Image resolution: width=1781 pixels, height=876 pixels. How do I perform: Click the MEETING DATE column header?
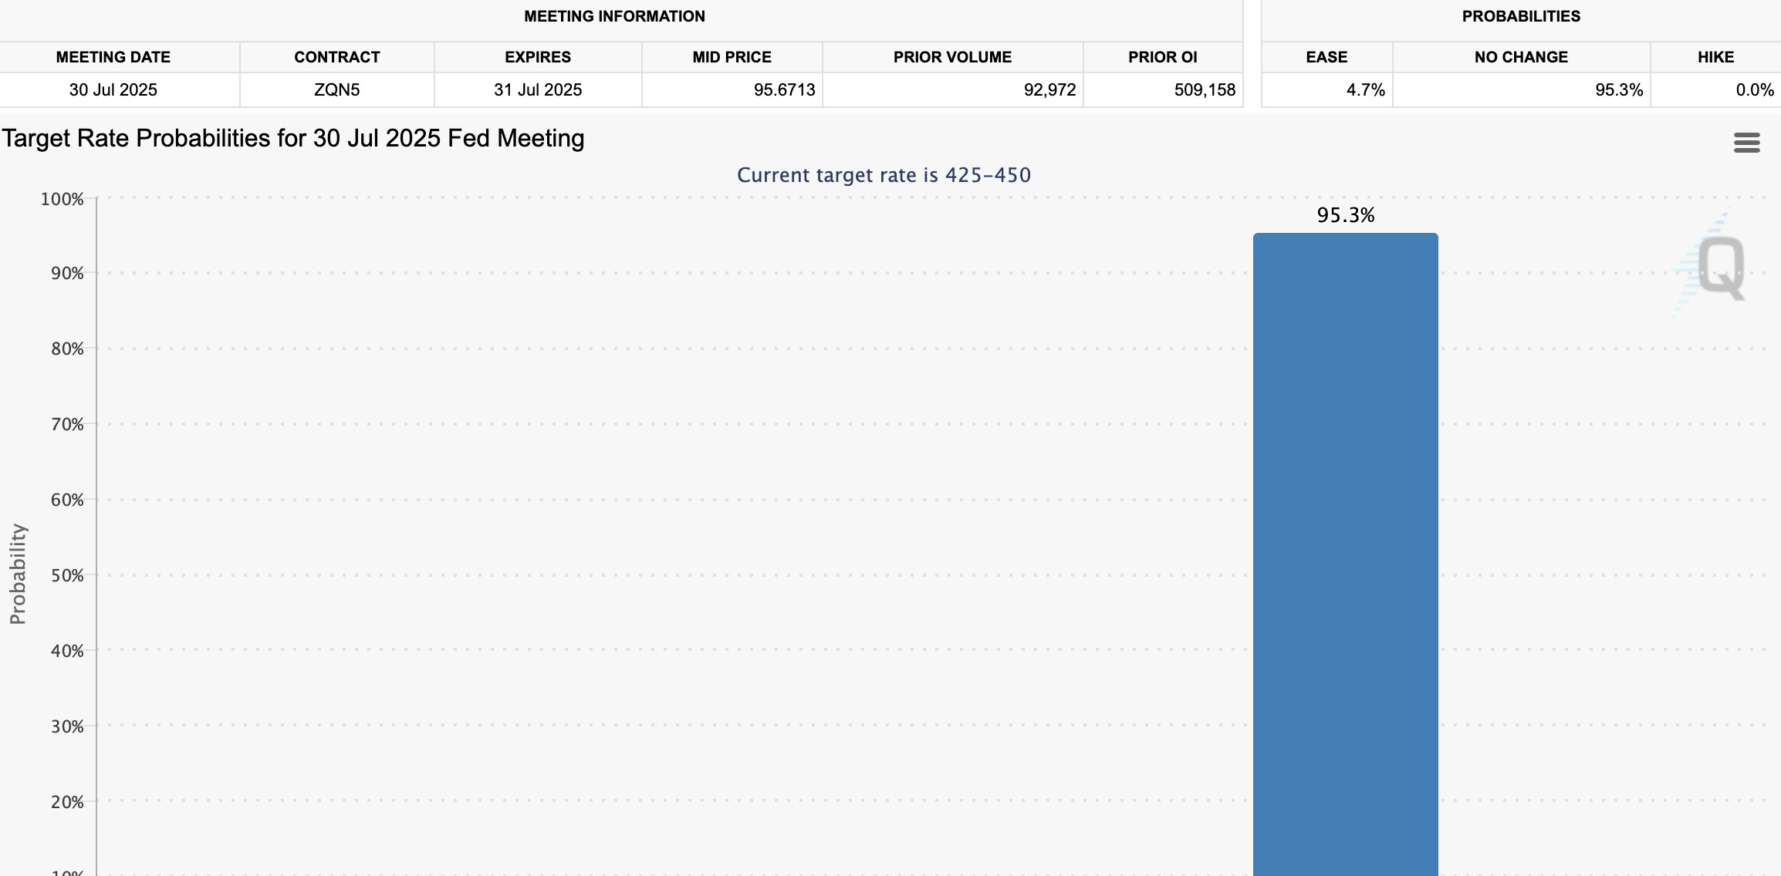[x=113, y=57]
